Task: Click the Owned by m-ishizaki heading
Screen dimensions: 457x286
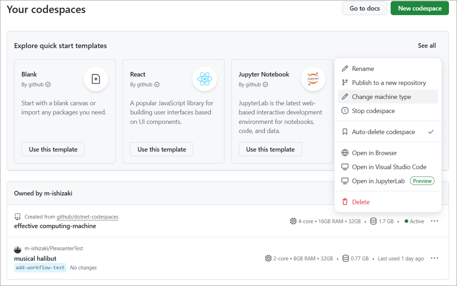Action: (x=43, y=193)
